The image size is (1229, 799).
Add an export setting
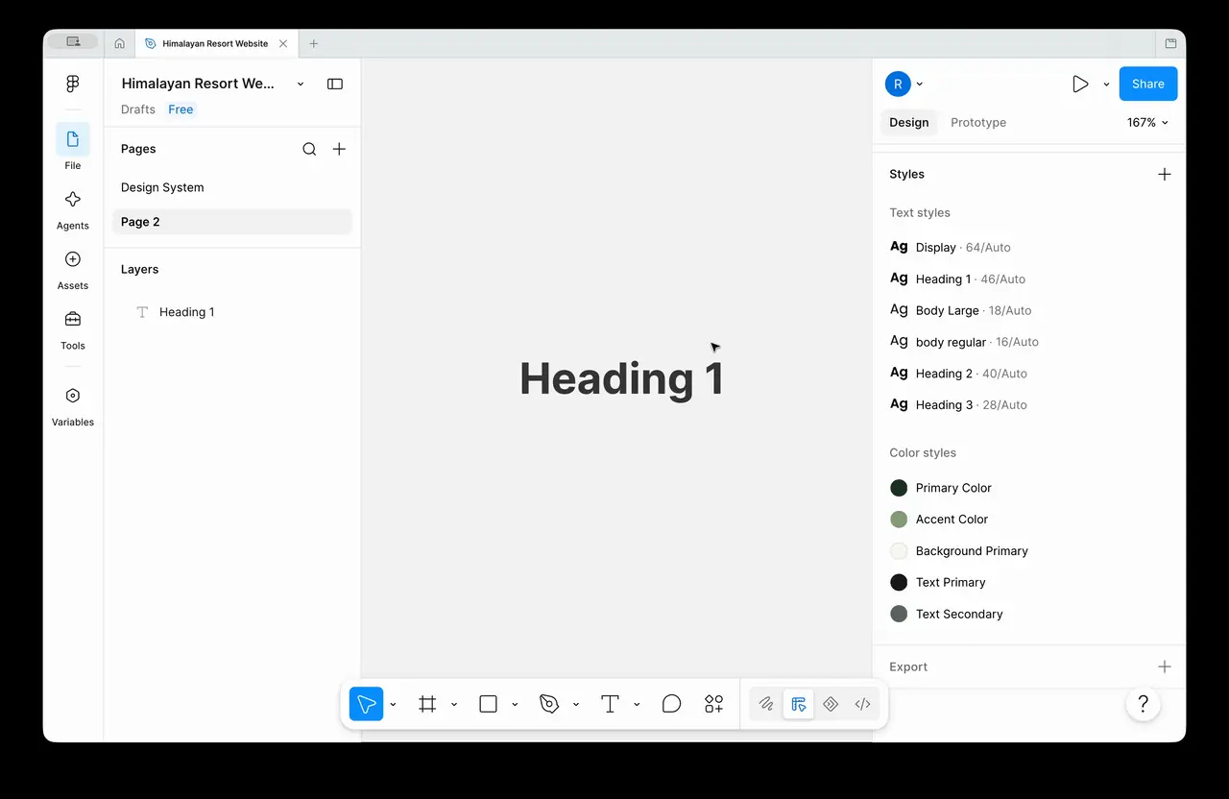click(x=1165, y=666)
